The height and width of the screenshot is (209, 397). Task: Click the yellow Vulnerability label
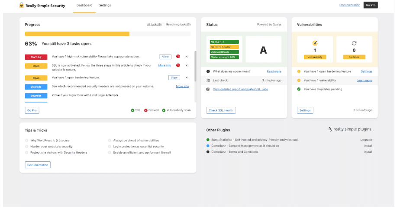(315, 57)
